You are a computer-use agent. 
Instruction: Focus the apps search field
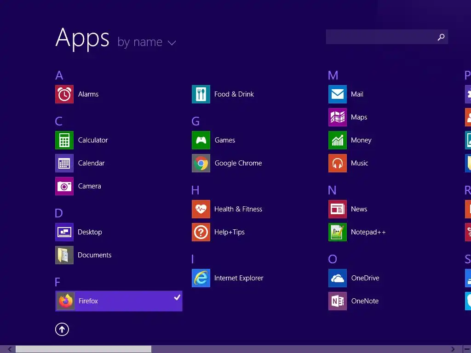pos(387,37)
